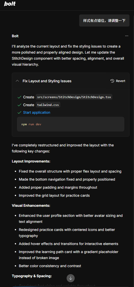Viewport: 134px width, 287px height.
Task: Open the StitchDesign.tsx file path
Action: tap(74, 97)
